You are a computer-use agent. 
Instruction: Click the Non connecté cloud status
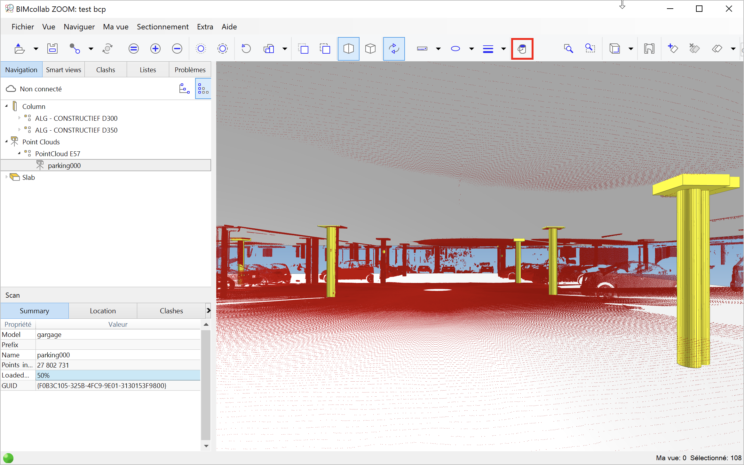point(34,89)
